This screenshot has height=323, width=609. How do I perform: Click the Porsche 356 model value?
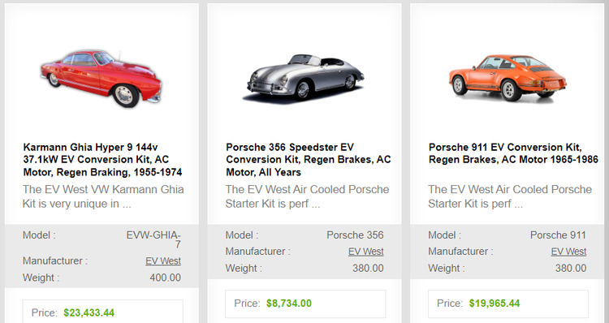(x=355, y=235)
